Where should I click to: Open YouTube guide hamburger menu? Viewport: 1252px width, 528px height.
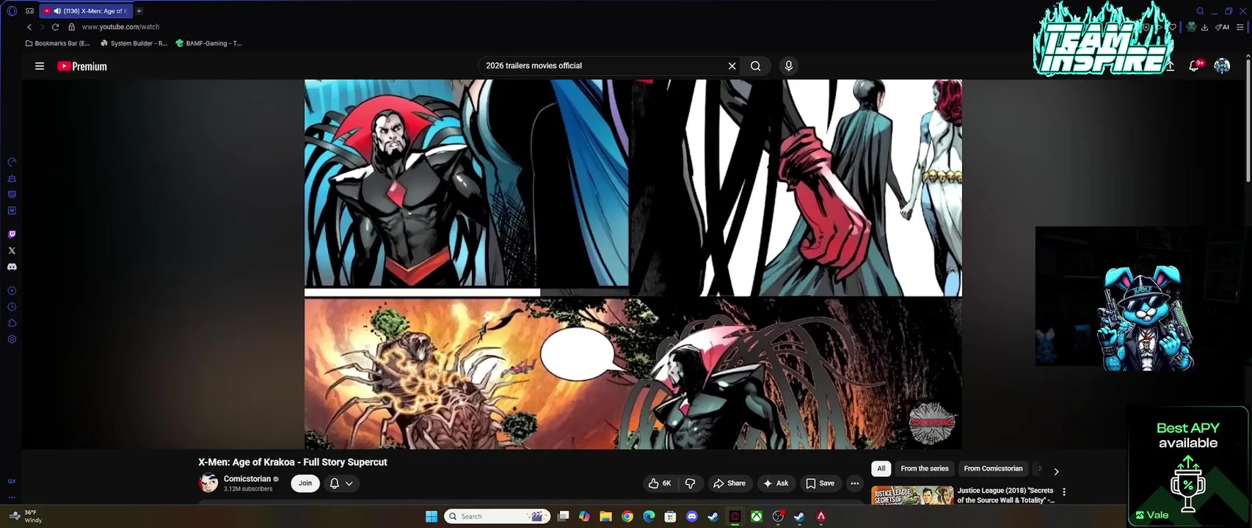coord(40,66)
